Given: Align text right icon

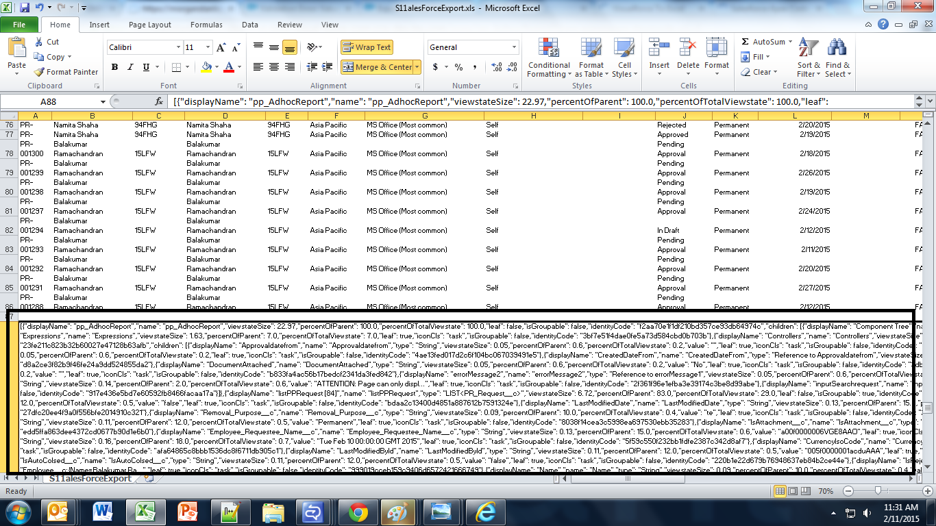Looking at the screenshot, I should [289, 67].
